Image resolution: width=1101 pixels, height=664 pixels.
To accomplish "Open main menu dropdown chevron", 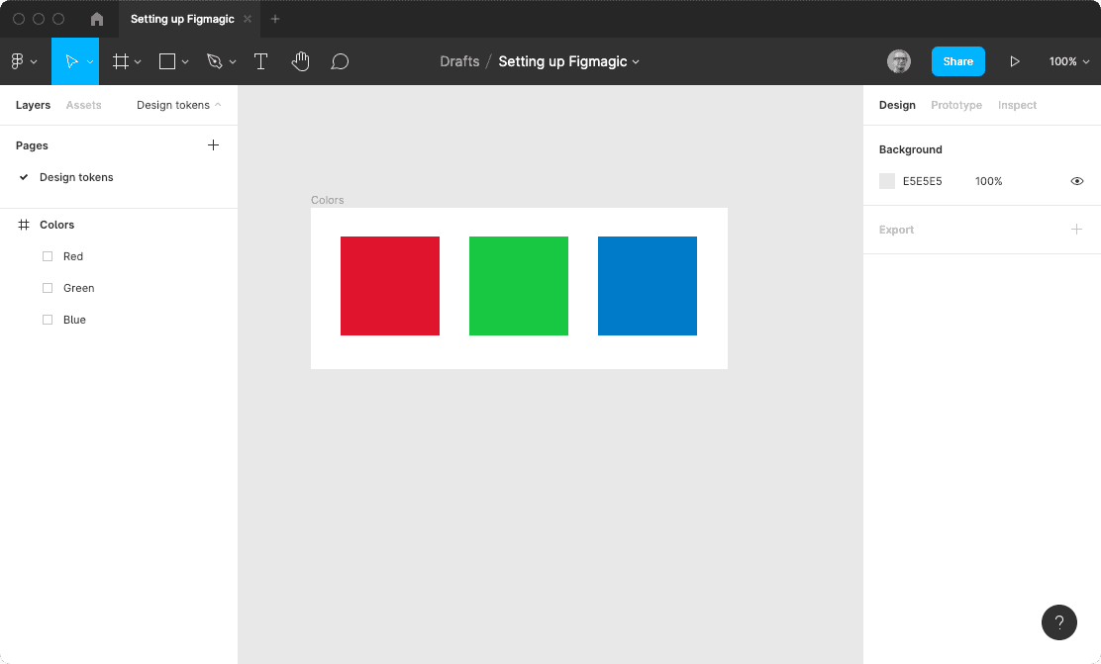I will [x=34, y=61].
